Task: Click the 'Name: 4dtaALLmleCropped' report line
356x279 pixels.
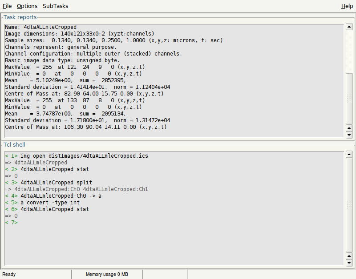Action: (40, 27)
